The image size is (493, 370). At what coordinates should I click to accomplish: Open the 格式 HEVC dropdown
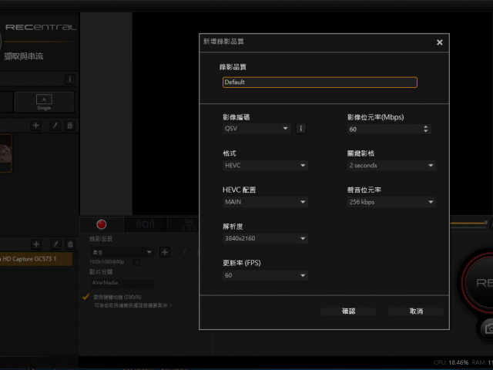(265, 166)
